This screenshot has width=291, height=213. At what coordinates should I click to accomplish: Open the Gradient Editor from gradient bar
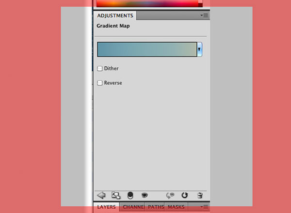point(147,49)
